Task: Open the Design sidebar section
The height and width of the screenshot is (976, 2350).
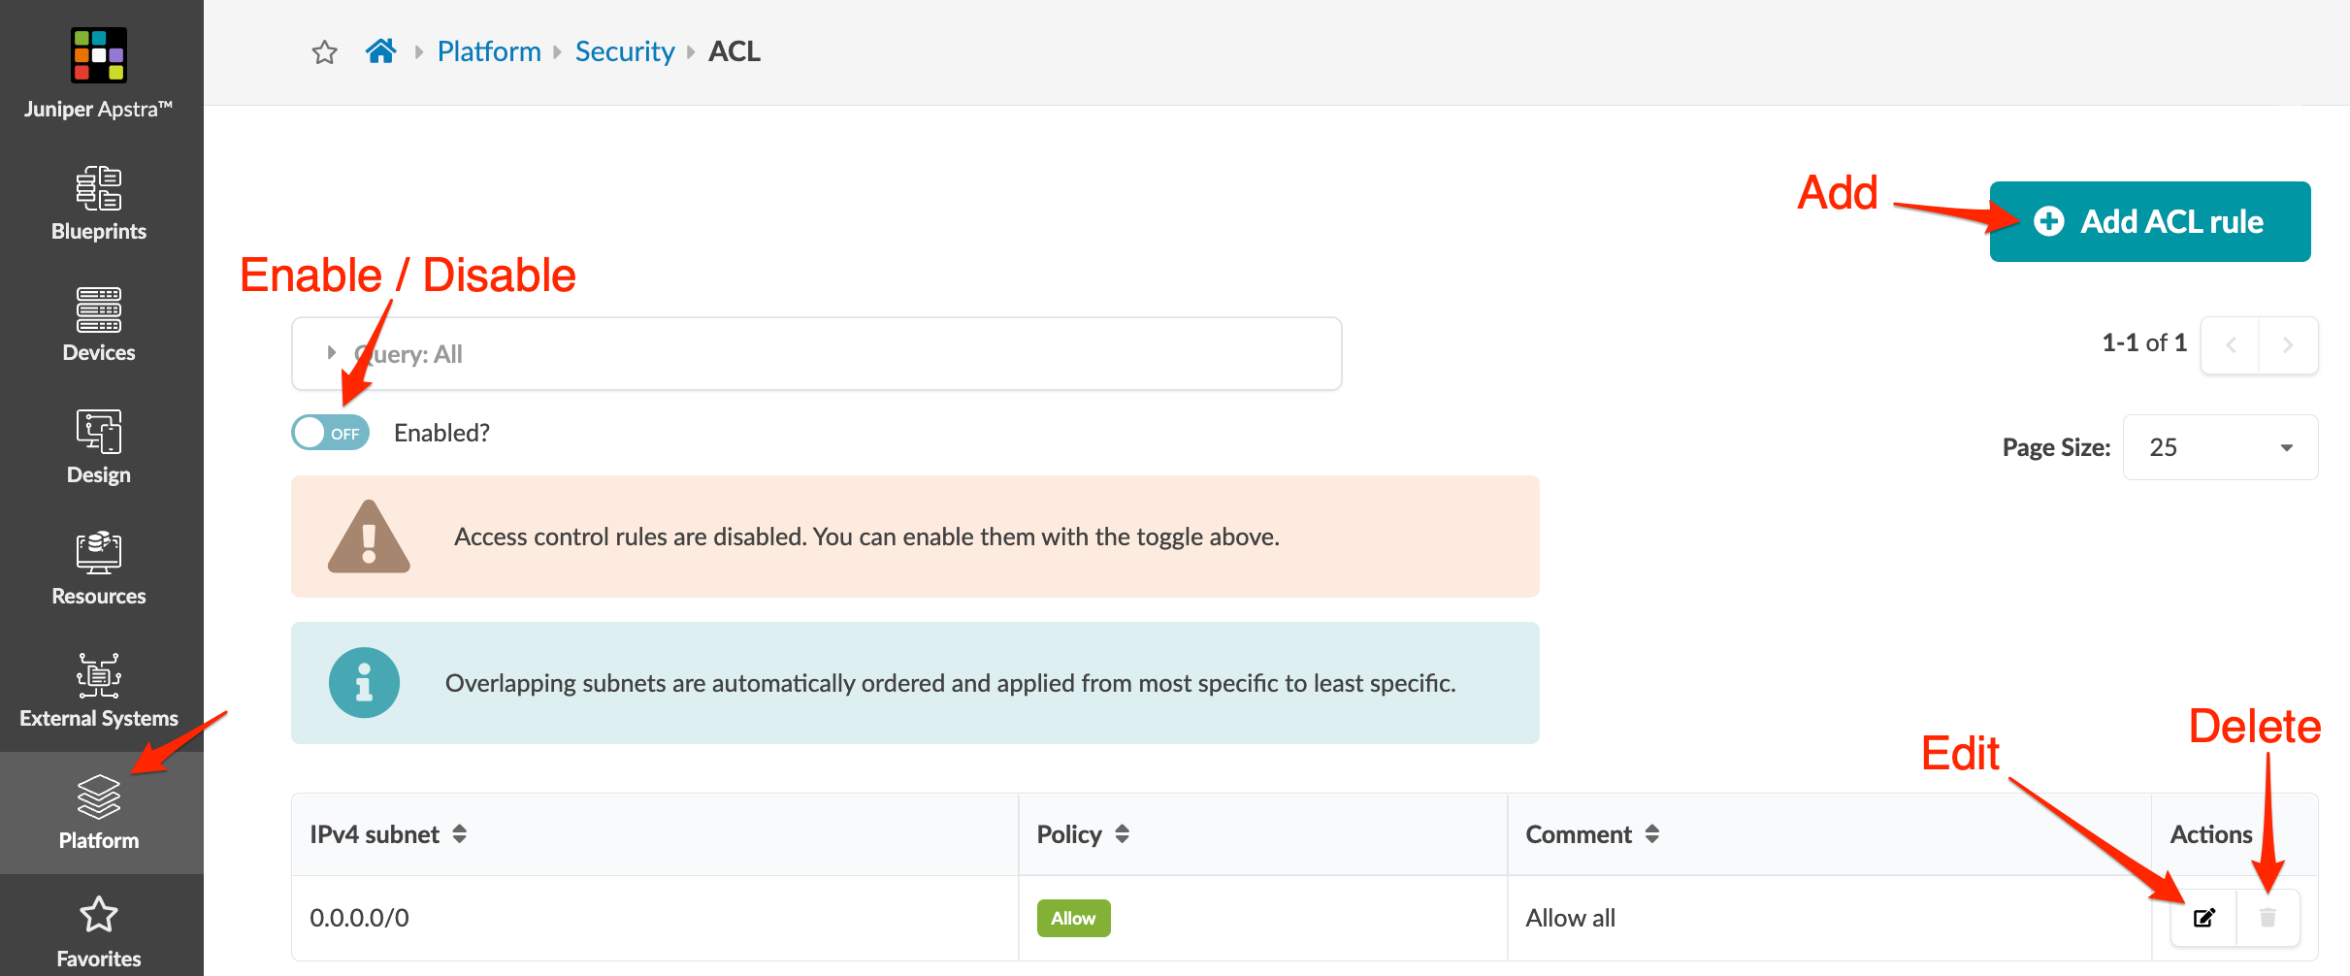Action: (x=99, y=447)
